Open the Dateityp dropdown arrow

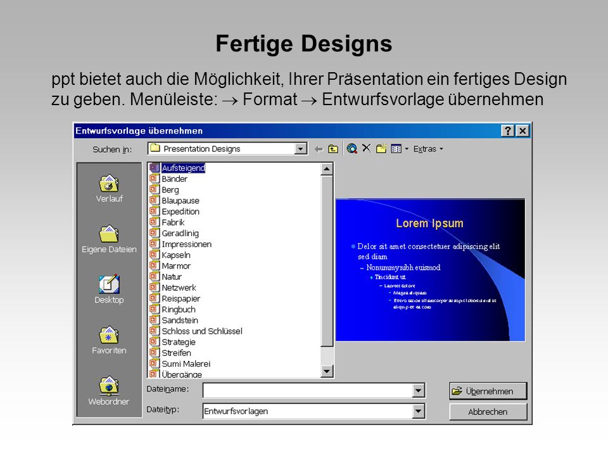(x=419, y=411)
